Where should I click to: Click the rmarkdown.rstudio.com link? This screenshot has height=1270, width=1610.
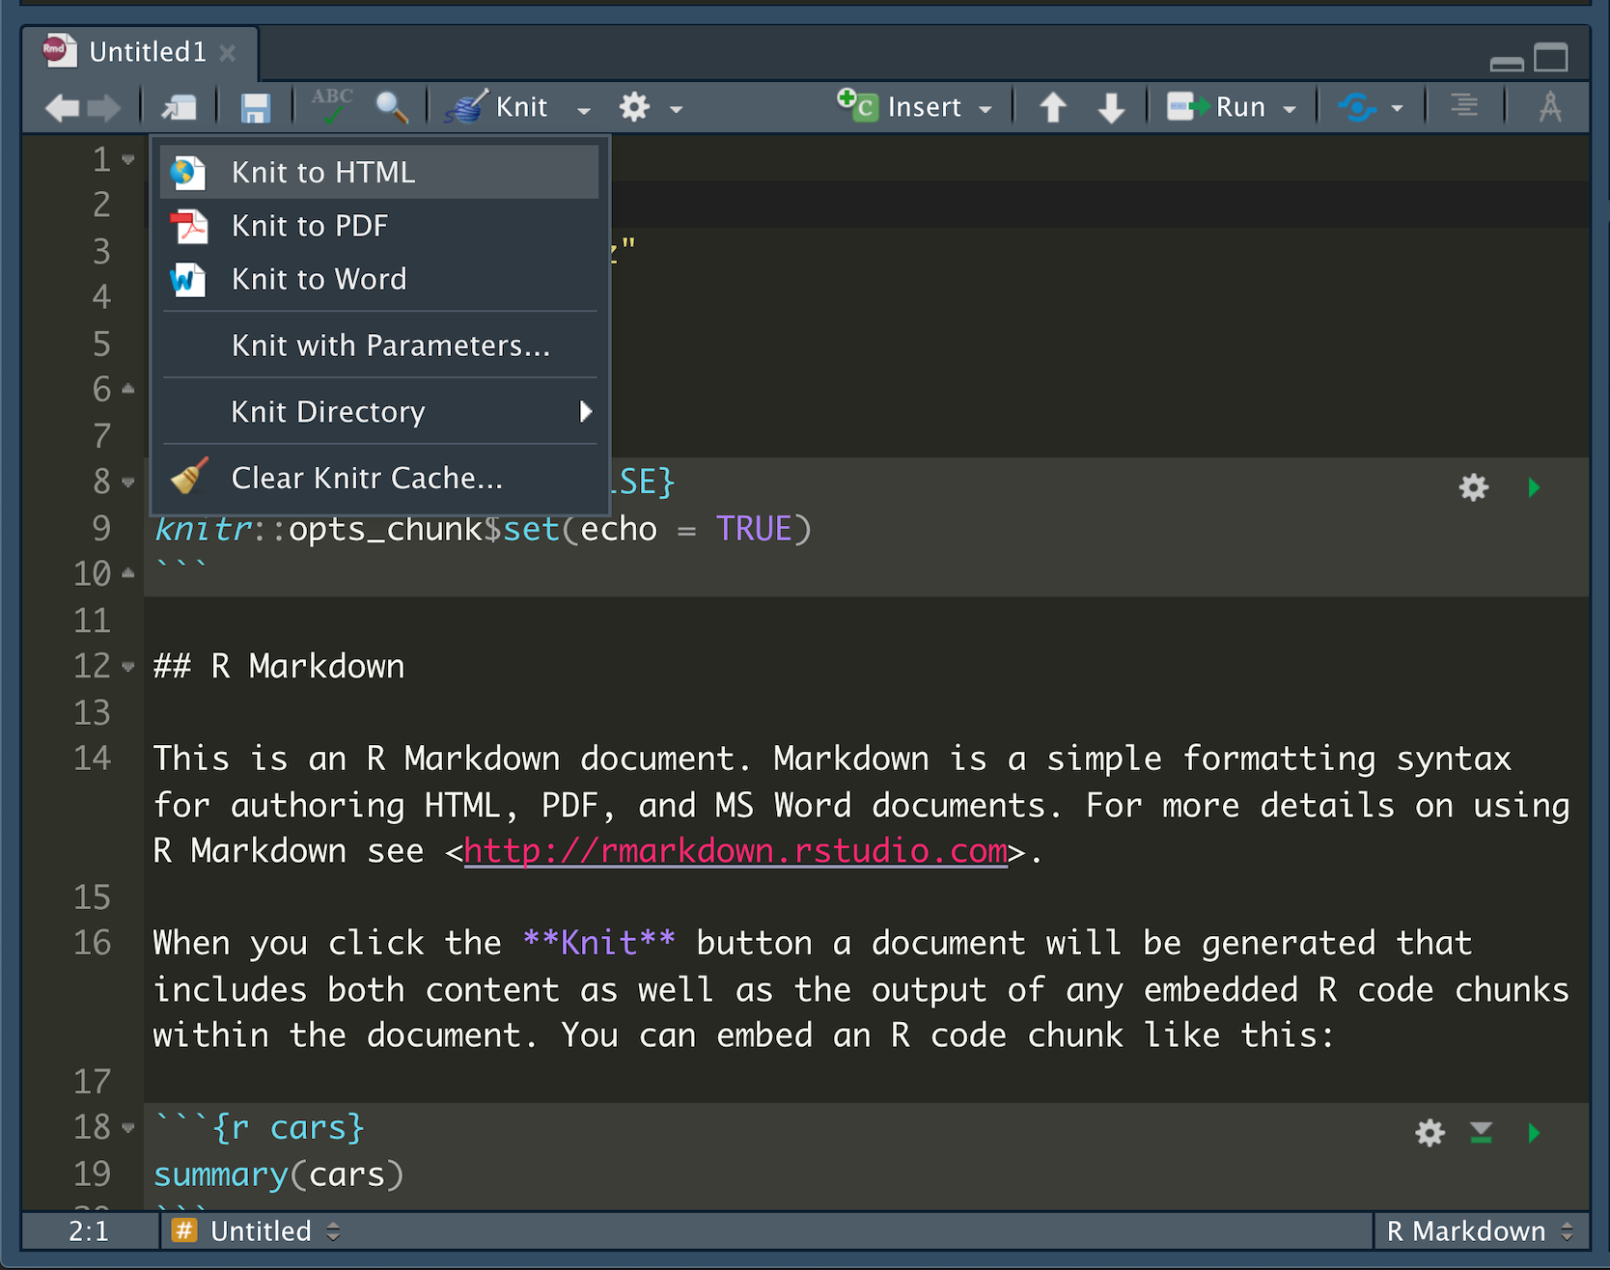(x=736, y=851)
